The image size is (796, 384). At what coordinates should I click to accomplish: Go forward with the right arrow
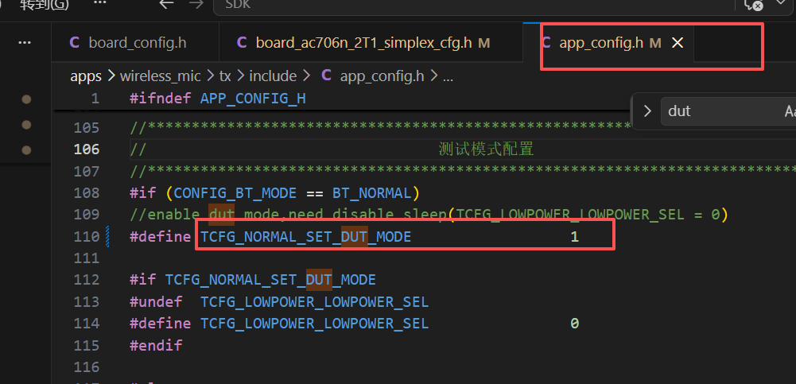196,5
